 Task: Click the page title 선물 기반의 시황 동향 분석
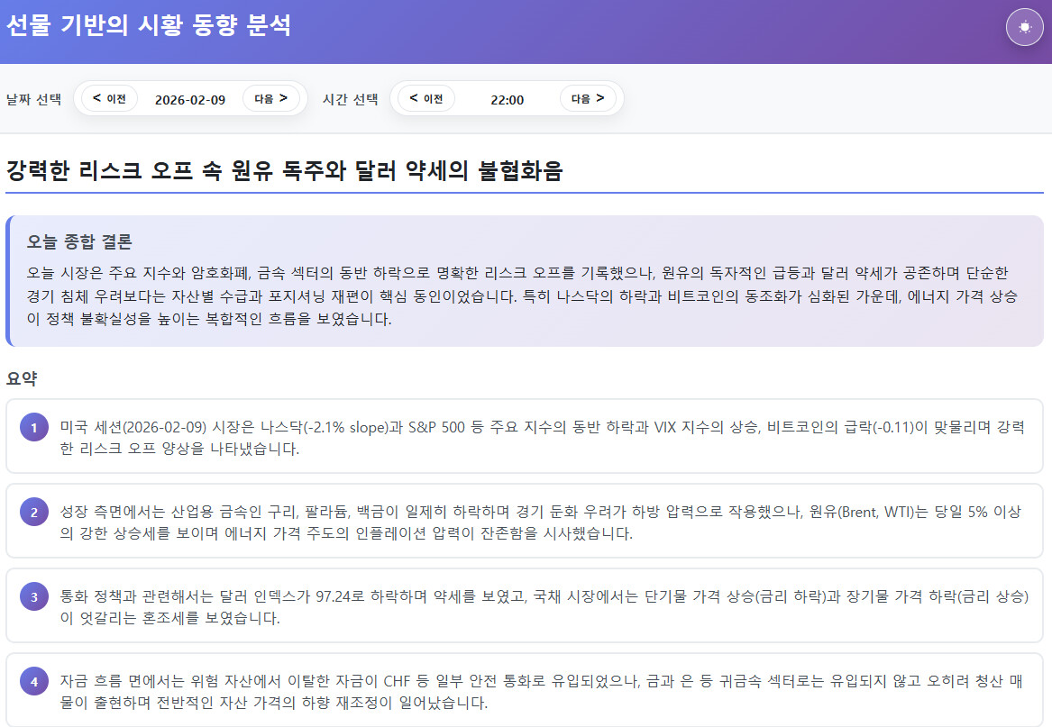149,25
